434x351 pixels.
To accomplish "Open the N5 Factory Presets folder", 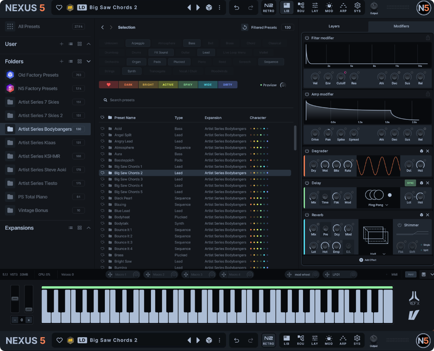I will pyautogui.click(x=45, y=89).
